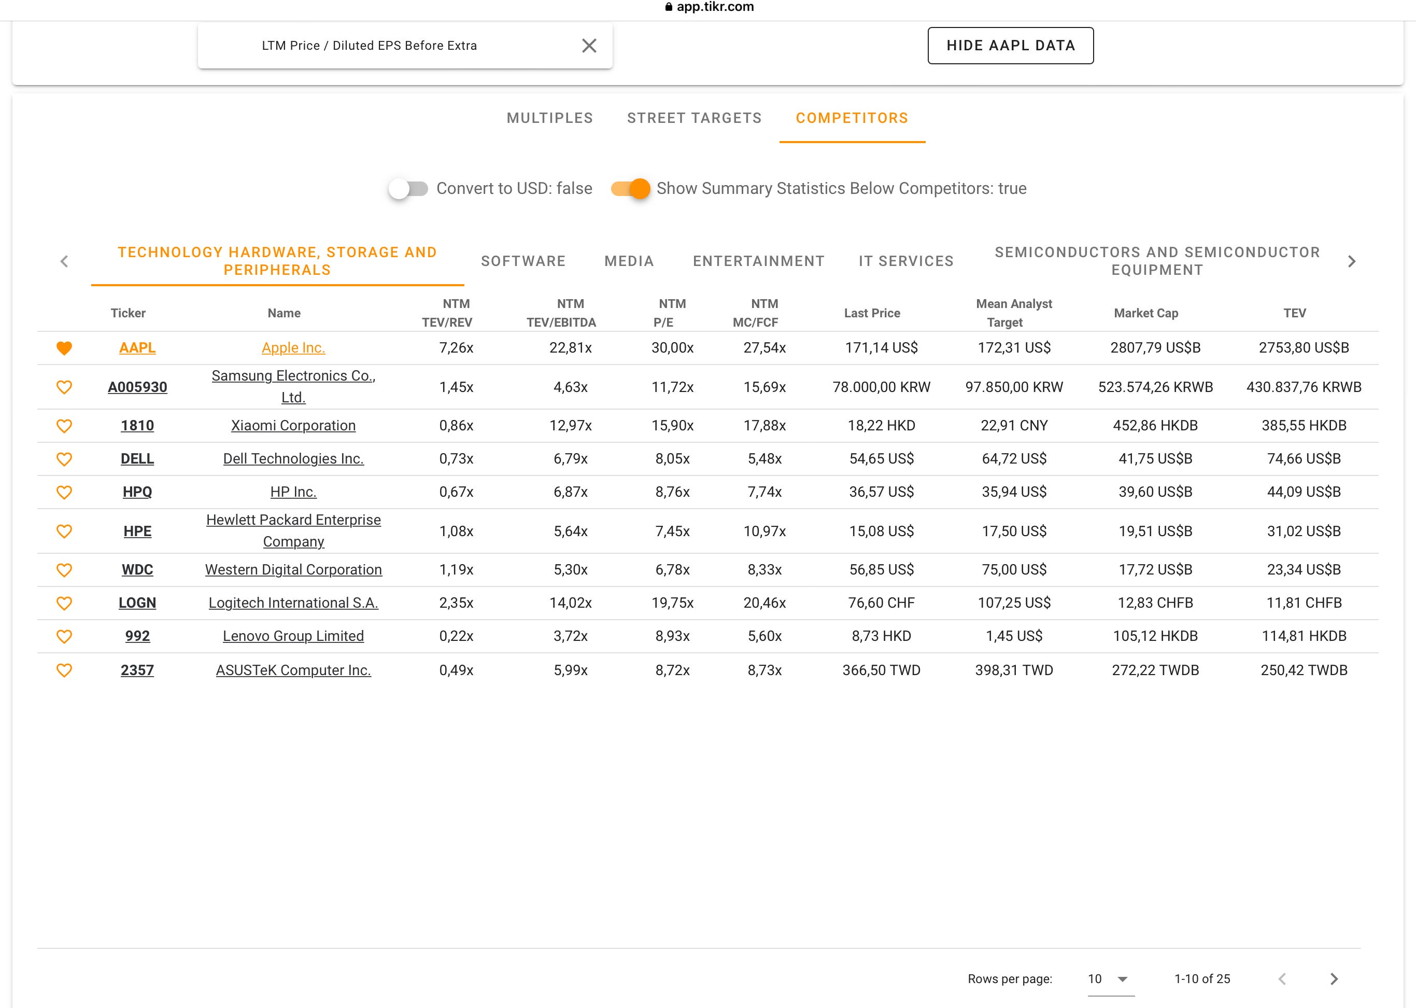Sort by Last Price column header

coord(872,314)
